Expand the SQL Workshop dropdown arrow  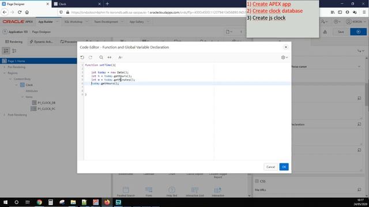[86, 22]
